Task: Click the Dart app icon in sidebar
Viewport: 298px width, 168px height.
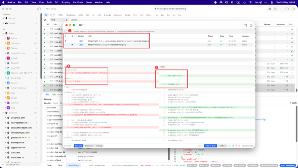Action: pos(8,108)
